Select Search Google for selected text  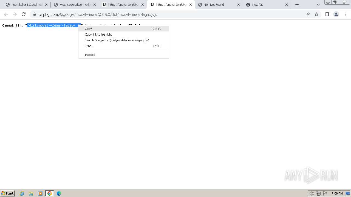tap(124, 40)
